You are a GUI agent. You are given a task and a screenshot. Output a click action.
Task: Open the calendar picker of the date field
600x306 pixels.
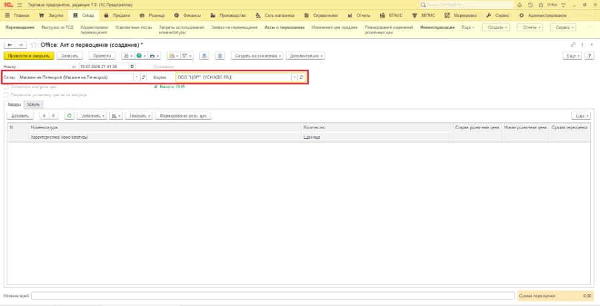[132, 67]
